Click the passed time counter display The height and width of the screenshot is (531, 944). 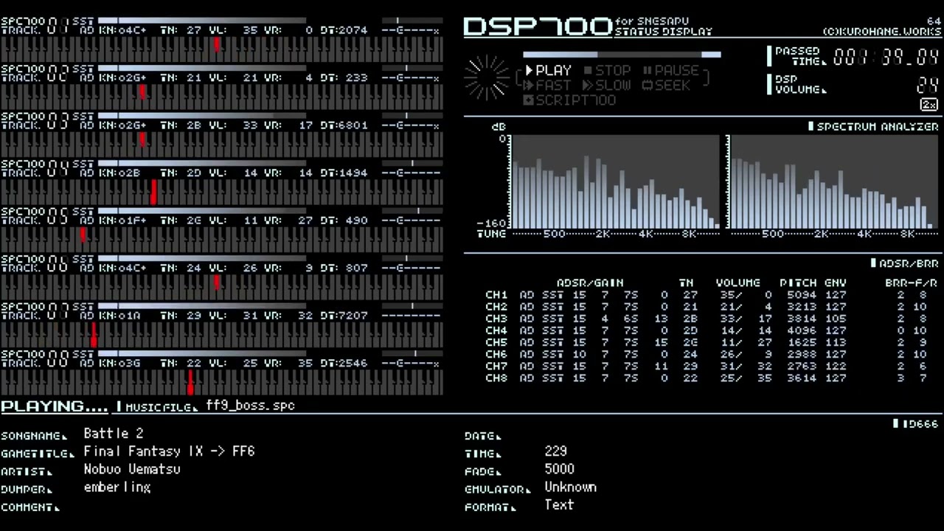(x=886, y=58)
